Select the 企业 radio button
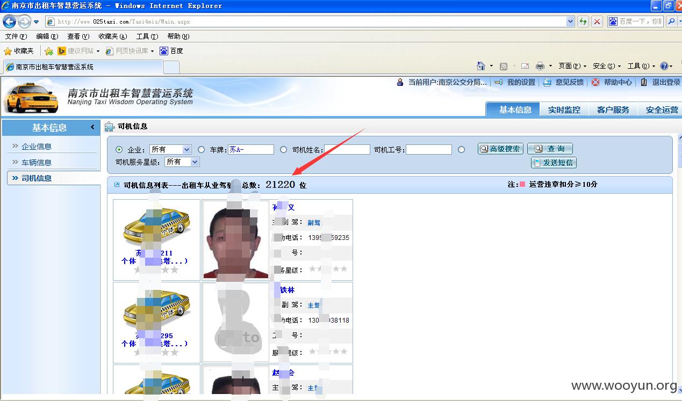 (x=119, y=150)
